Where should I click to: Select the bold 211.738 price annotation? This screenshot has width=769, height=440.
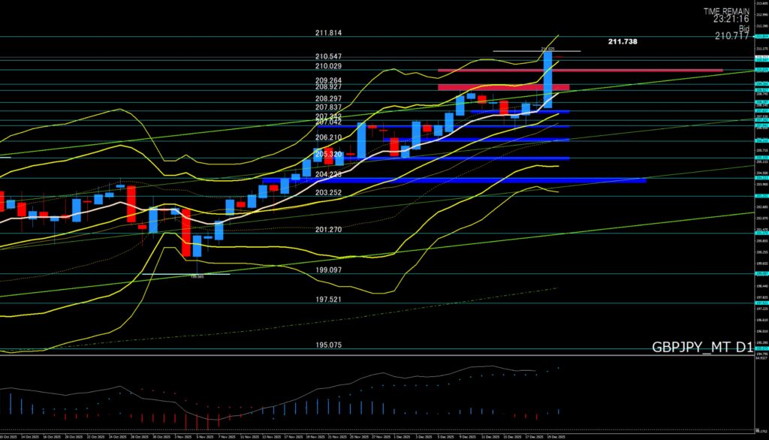(623, 42)
